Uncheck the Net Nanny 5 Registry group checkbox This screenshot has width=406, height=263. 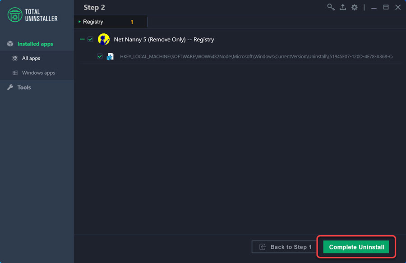pyautogui.click(x=90, y=39)
